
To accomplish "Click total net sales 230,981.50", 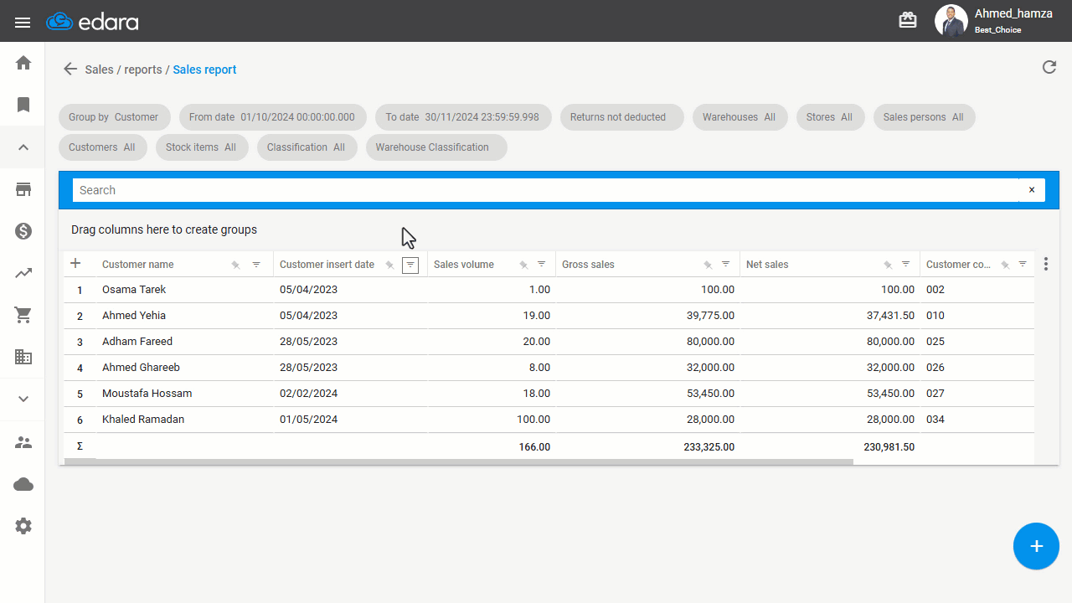I will pyautogui.click(x=889, y=447).
